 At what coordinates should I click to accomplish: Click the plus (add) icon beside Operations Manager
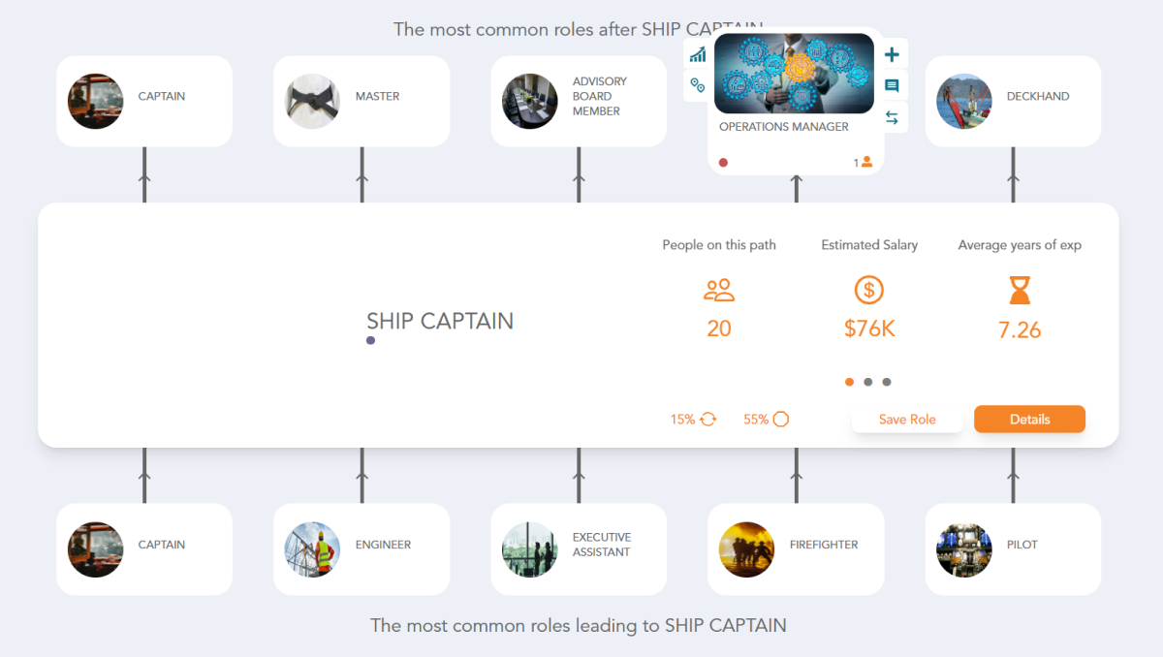892,54
